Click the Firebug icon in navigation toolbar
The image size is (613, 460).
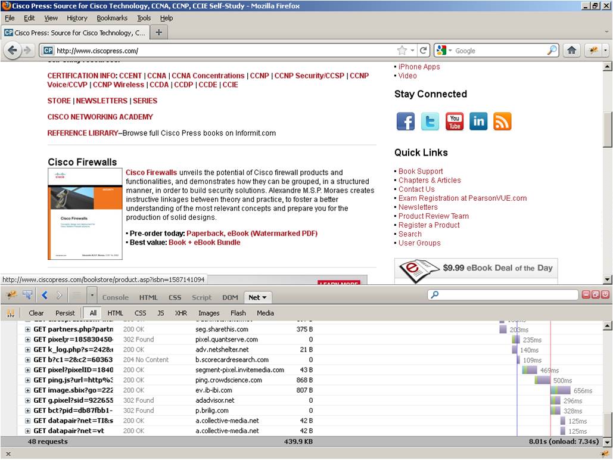[x=594, y=51]
